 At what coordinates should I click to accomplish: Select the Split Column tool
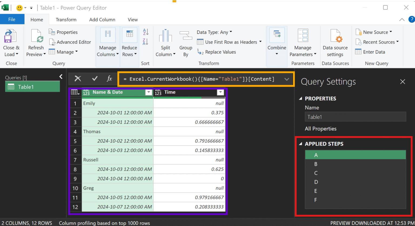(x=165, y=42)
